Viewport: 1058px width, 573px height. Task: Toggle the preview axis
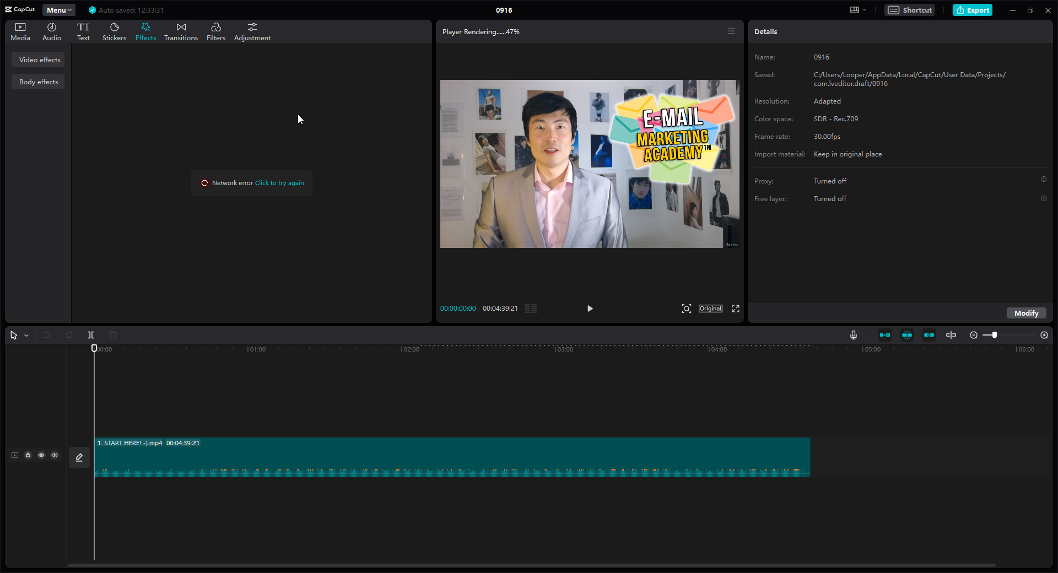(x=951, y=335)
